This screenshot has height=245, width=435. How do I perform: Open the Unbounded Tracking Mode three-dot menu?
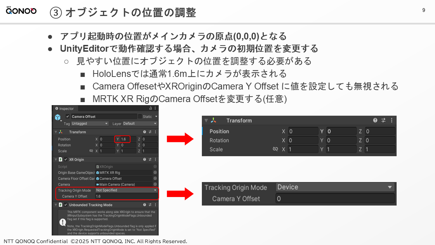coord(155,205)
